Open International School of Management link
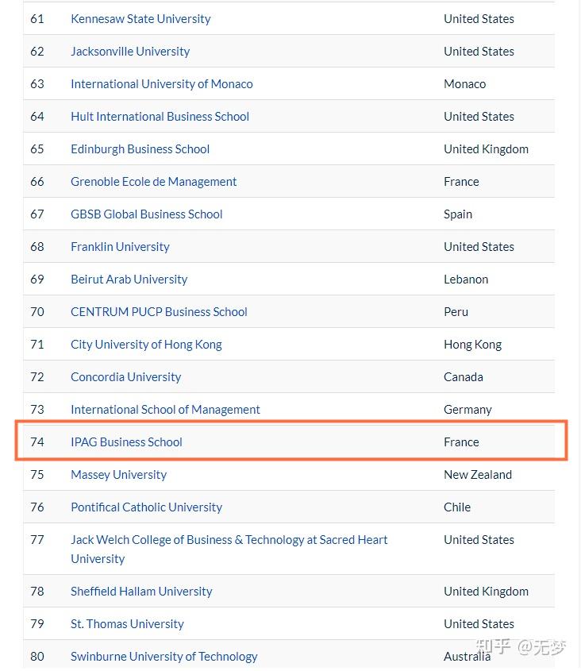 click(165, 409)
